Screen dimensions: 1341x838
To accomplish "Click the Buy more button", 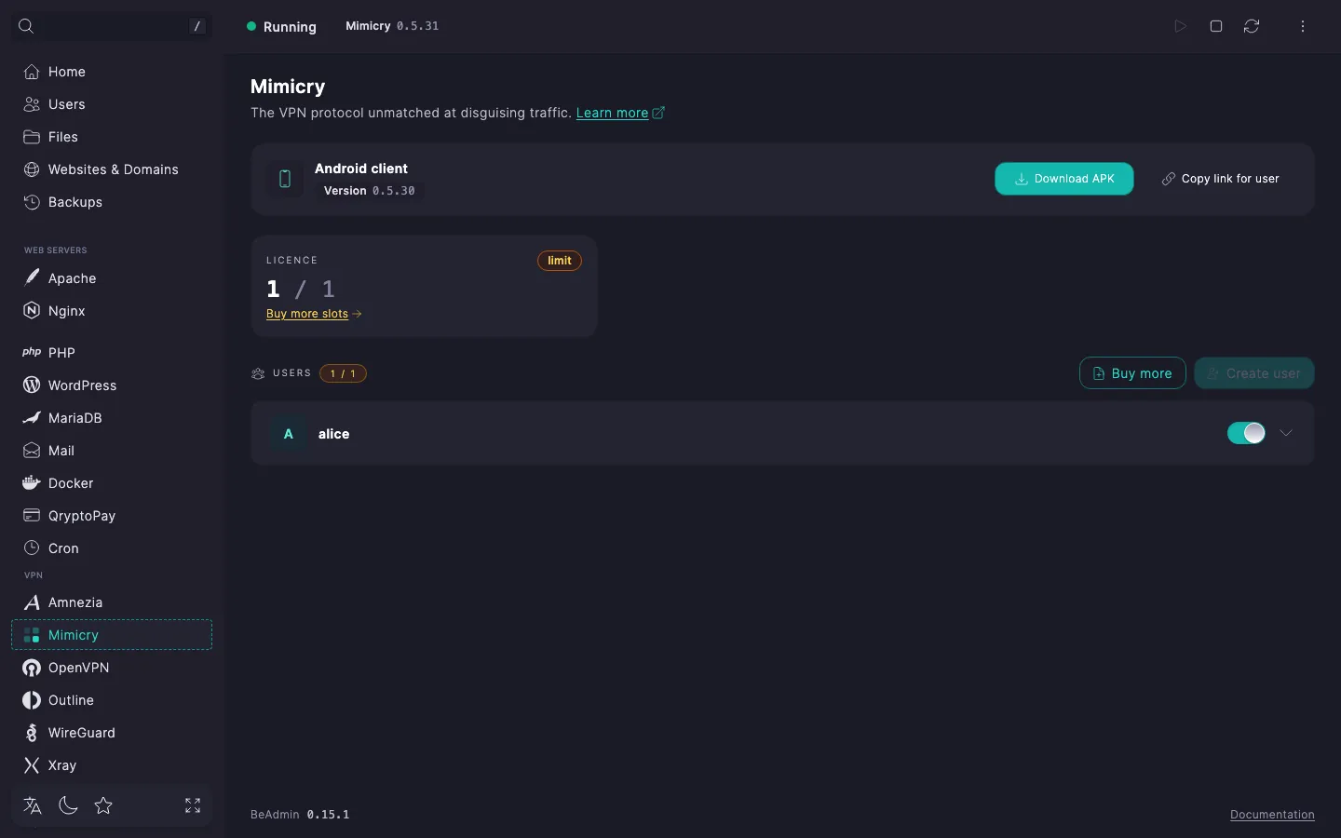I will [1132, 373].
